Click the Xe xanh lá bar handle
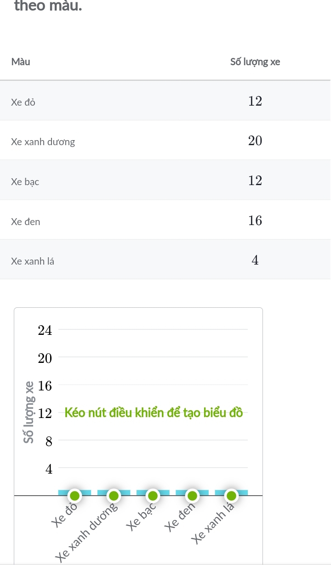 tap(232, 496)
